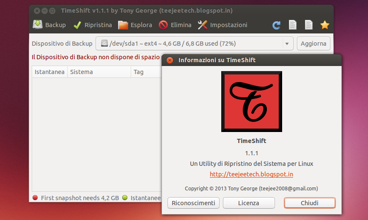Click the red status dot for first snapshot
The image size is (368, 220).
coord(35,198)
